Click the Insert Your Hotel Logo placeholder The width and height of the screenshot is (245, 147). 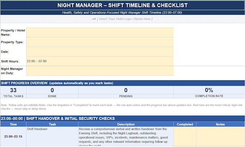click(122, 19)
